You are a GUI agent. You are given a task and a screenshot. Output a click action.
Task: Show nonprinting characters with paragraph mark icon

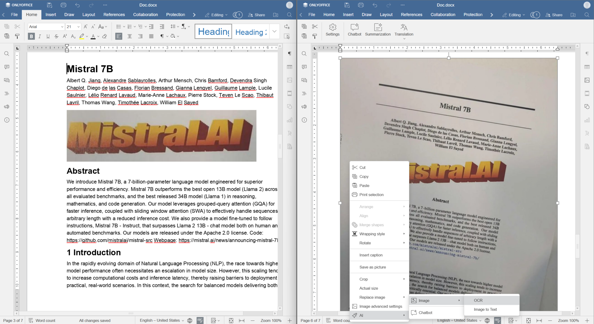coord(162,36)
